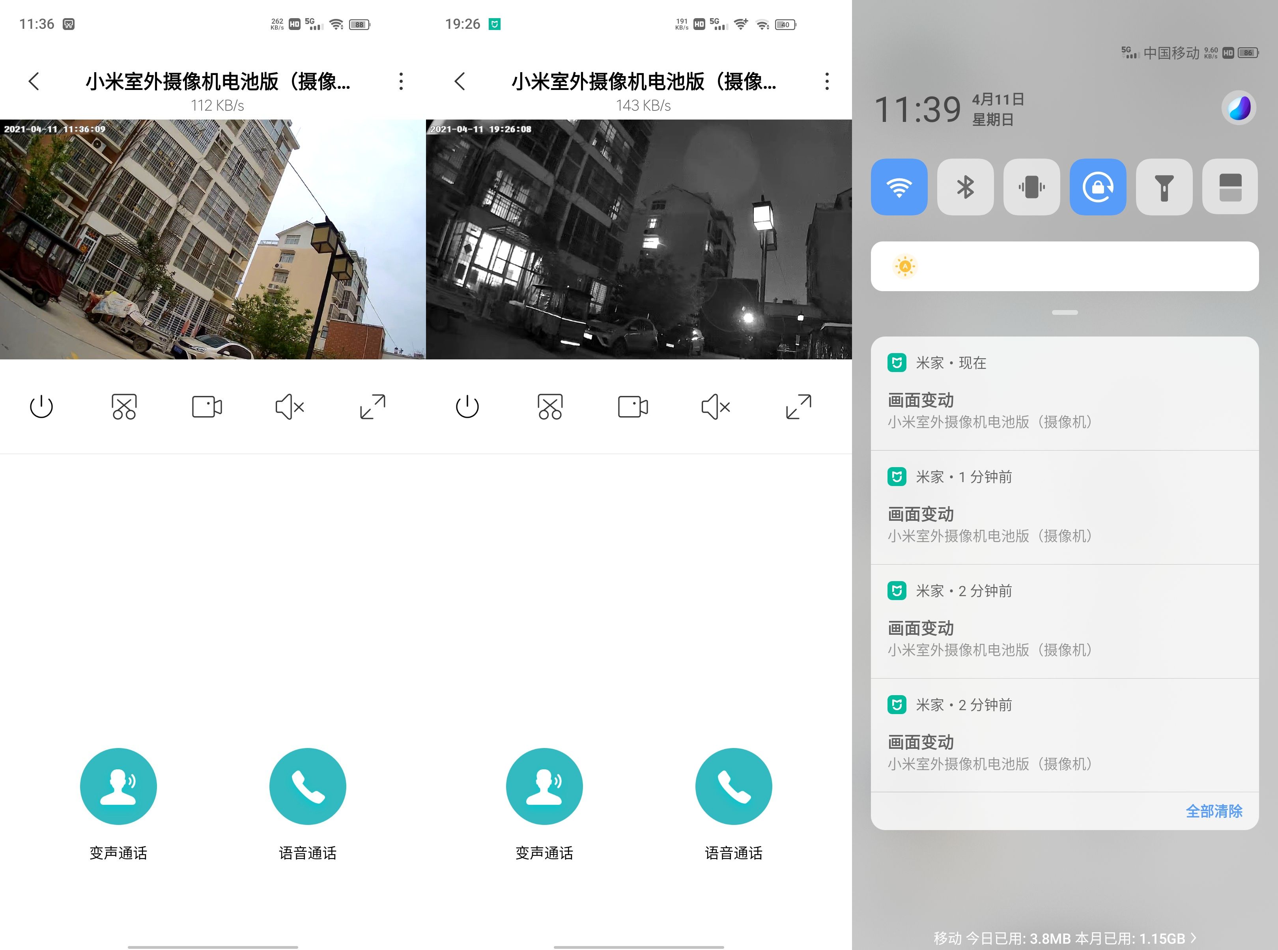The width and height of the screenshot is (1278, 950).
Task: Enter fullscreen in the 19:26 screen
Action: [798, 407]
